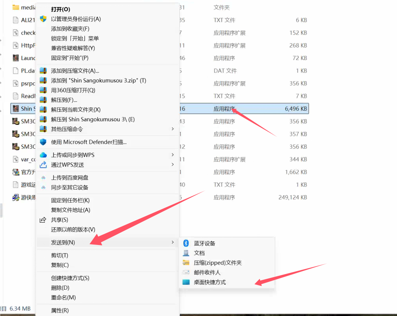
Task: Select 蓝牙设备 in the Send To submenu
Action: [x=205, y=243]
